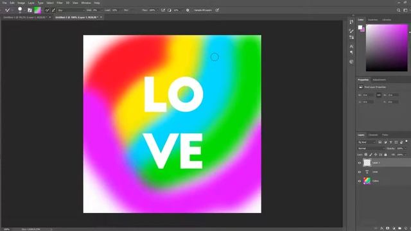
Task: Click the Mixer Brush tool preset icon
Action: click(8, 10)
